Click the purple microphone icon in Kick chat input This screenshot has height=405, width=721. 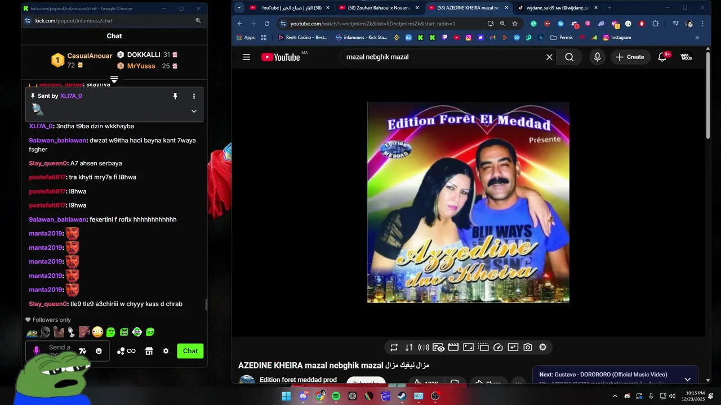click(37, 351)
